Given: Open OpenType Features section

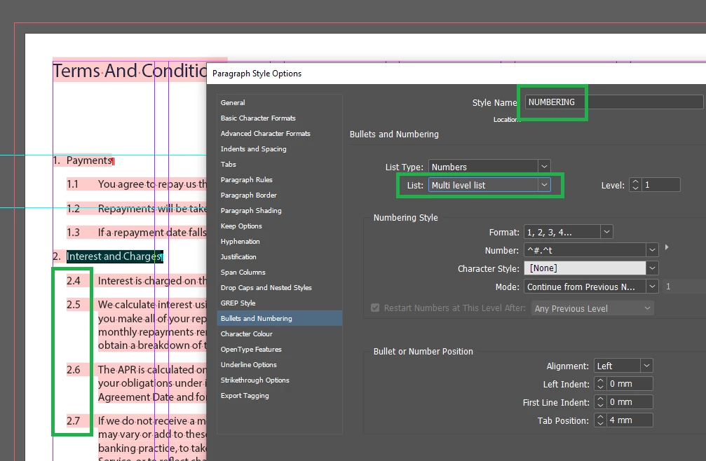Looking at the screenshot, I should [x=251, y=350].
